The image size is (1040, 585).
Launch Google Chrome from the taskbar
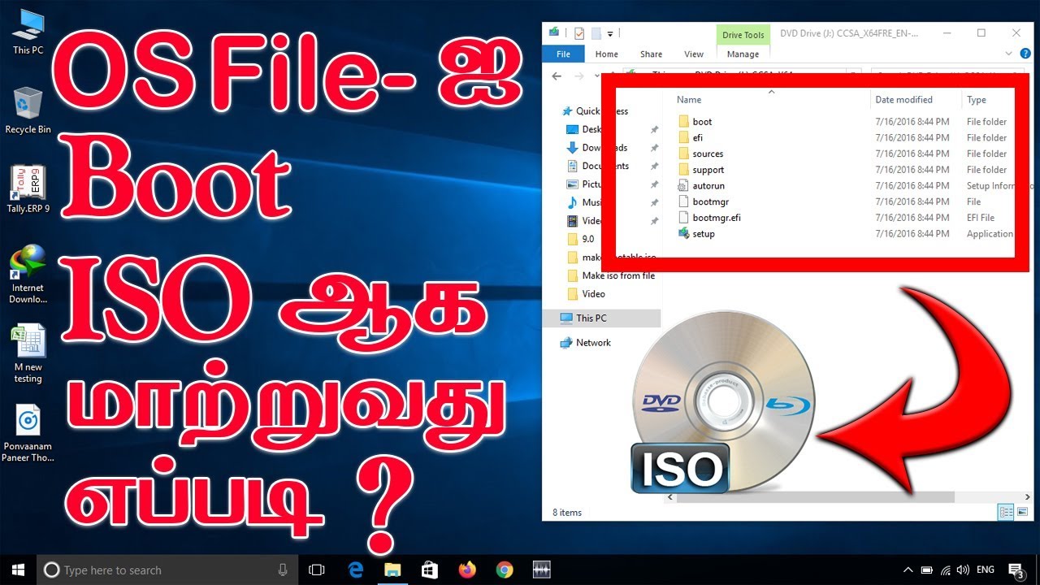coord(505,570)
